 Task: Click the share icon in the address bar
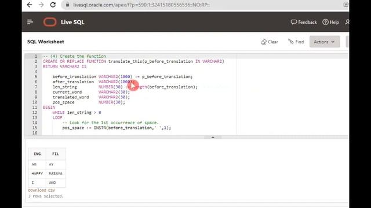(x=346, y=5)
